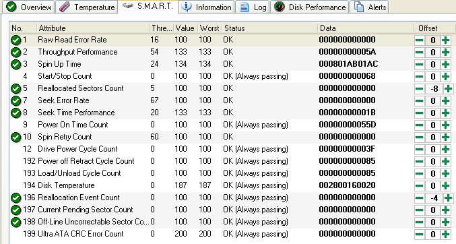The height and width of the screenshot is (244, 456).
Task: Sort by the Attribute column header
Action: click(93, 28)
